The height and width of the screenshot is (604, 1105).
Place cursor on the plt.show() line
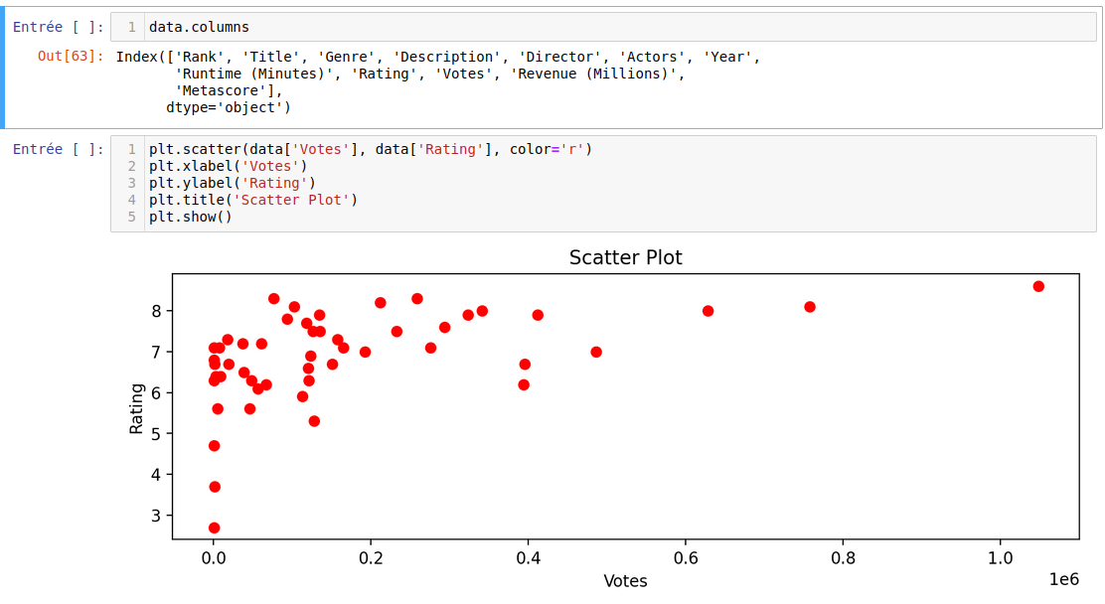pos(190,217)
